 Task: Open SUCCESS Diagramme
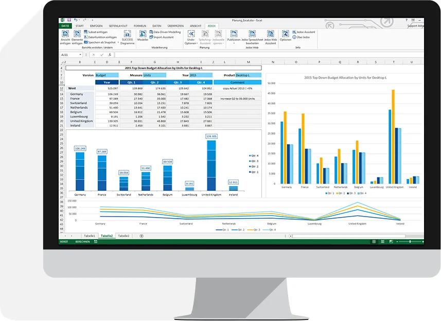[128, 37]
